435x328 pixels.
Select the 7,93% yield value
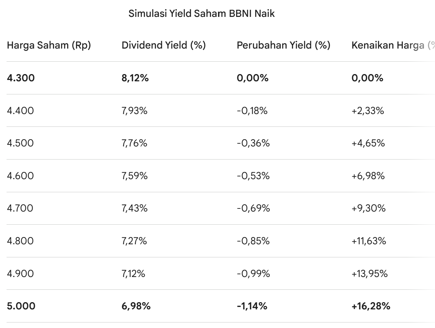coord(134,111)
